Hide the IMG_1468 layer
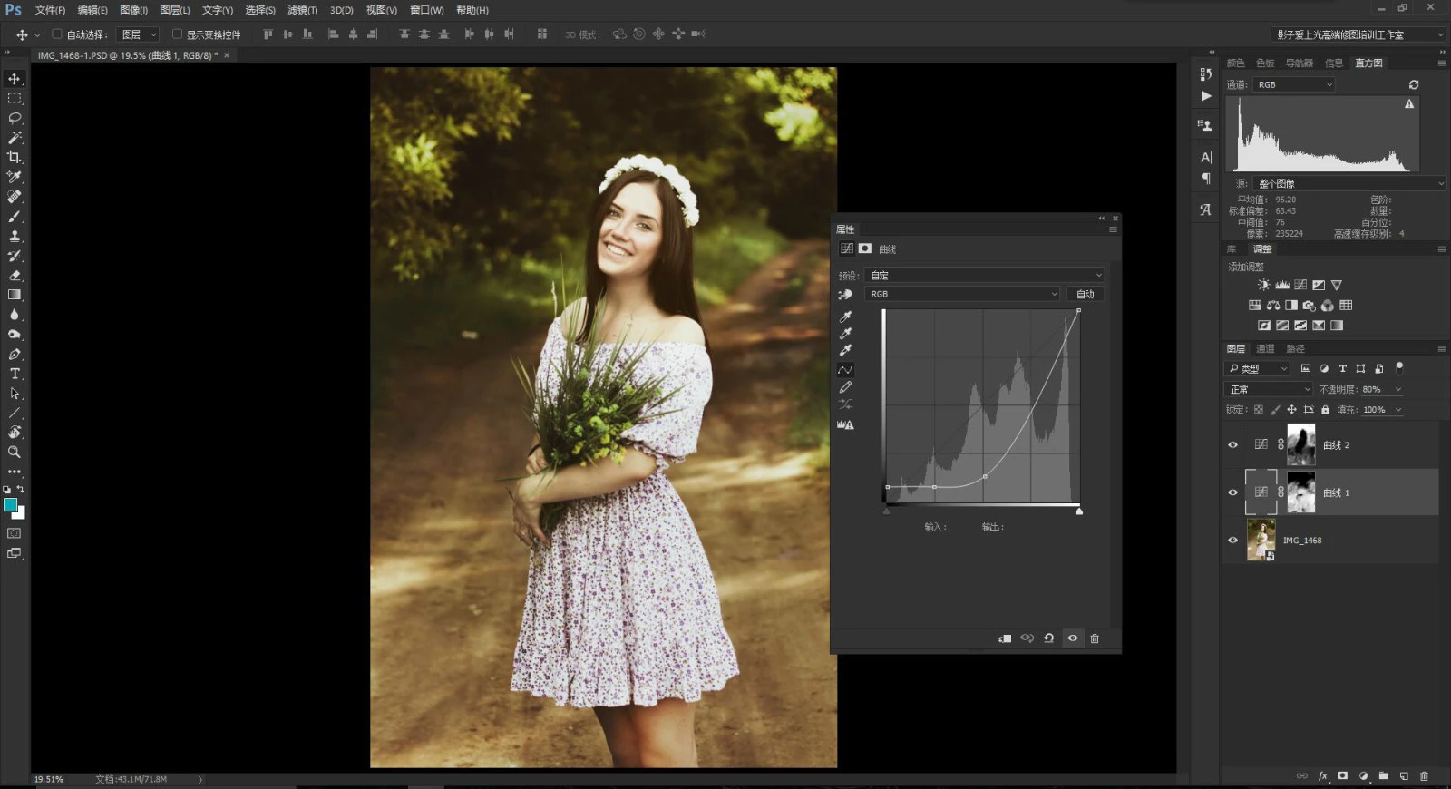The height and width of the screenshot is (789, 1451). point(1232,541)
